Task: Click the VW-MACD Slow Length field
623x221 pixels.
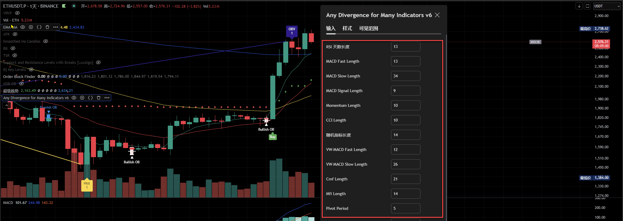Action: pyautogui.click(x=405, y=164)
